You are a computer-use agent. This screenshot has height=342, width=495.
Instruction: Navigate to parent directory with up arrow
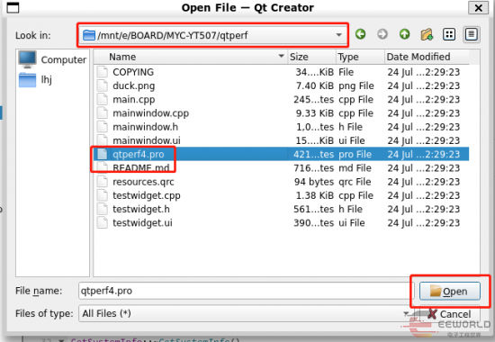[x=404, y=34]
